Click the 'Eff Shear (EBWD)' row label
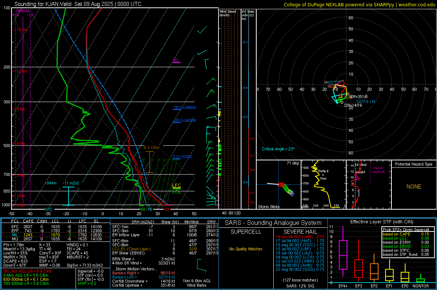 click(x=129, y=253)
